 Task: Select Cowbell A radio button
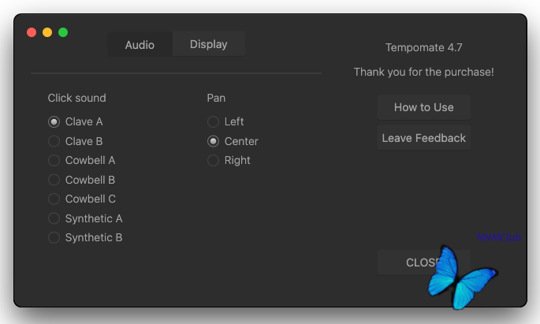coord(54,161)
